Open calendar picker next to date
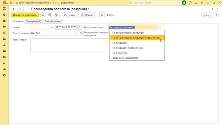 [79, 27]
